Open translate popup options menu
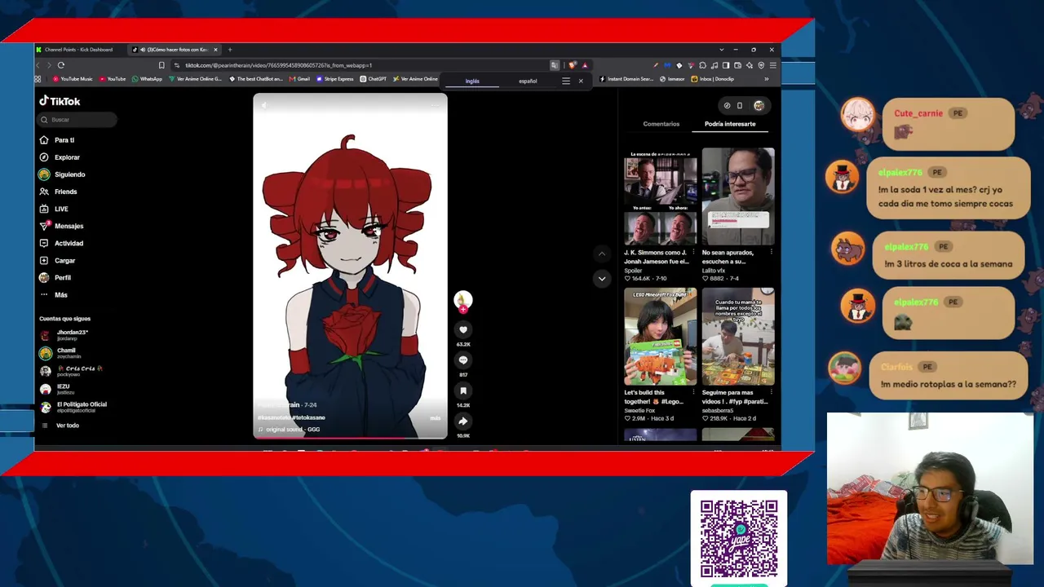1044x587 pixels. click(x=566, y=82)
